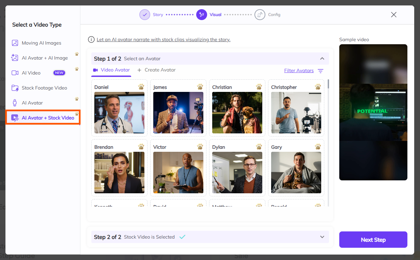Viewport: 420px width, 260px height.
Task: Click the avatar list vertical scrollbar
Action: point(328,84)
